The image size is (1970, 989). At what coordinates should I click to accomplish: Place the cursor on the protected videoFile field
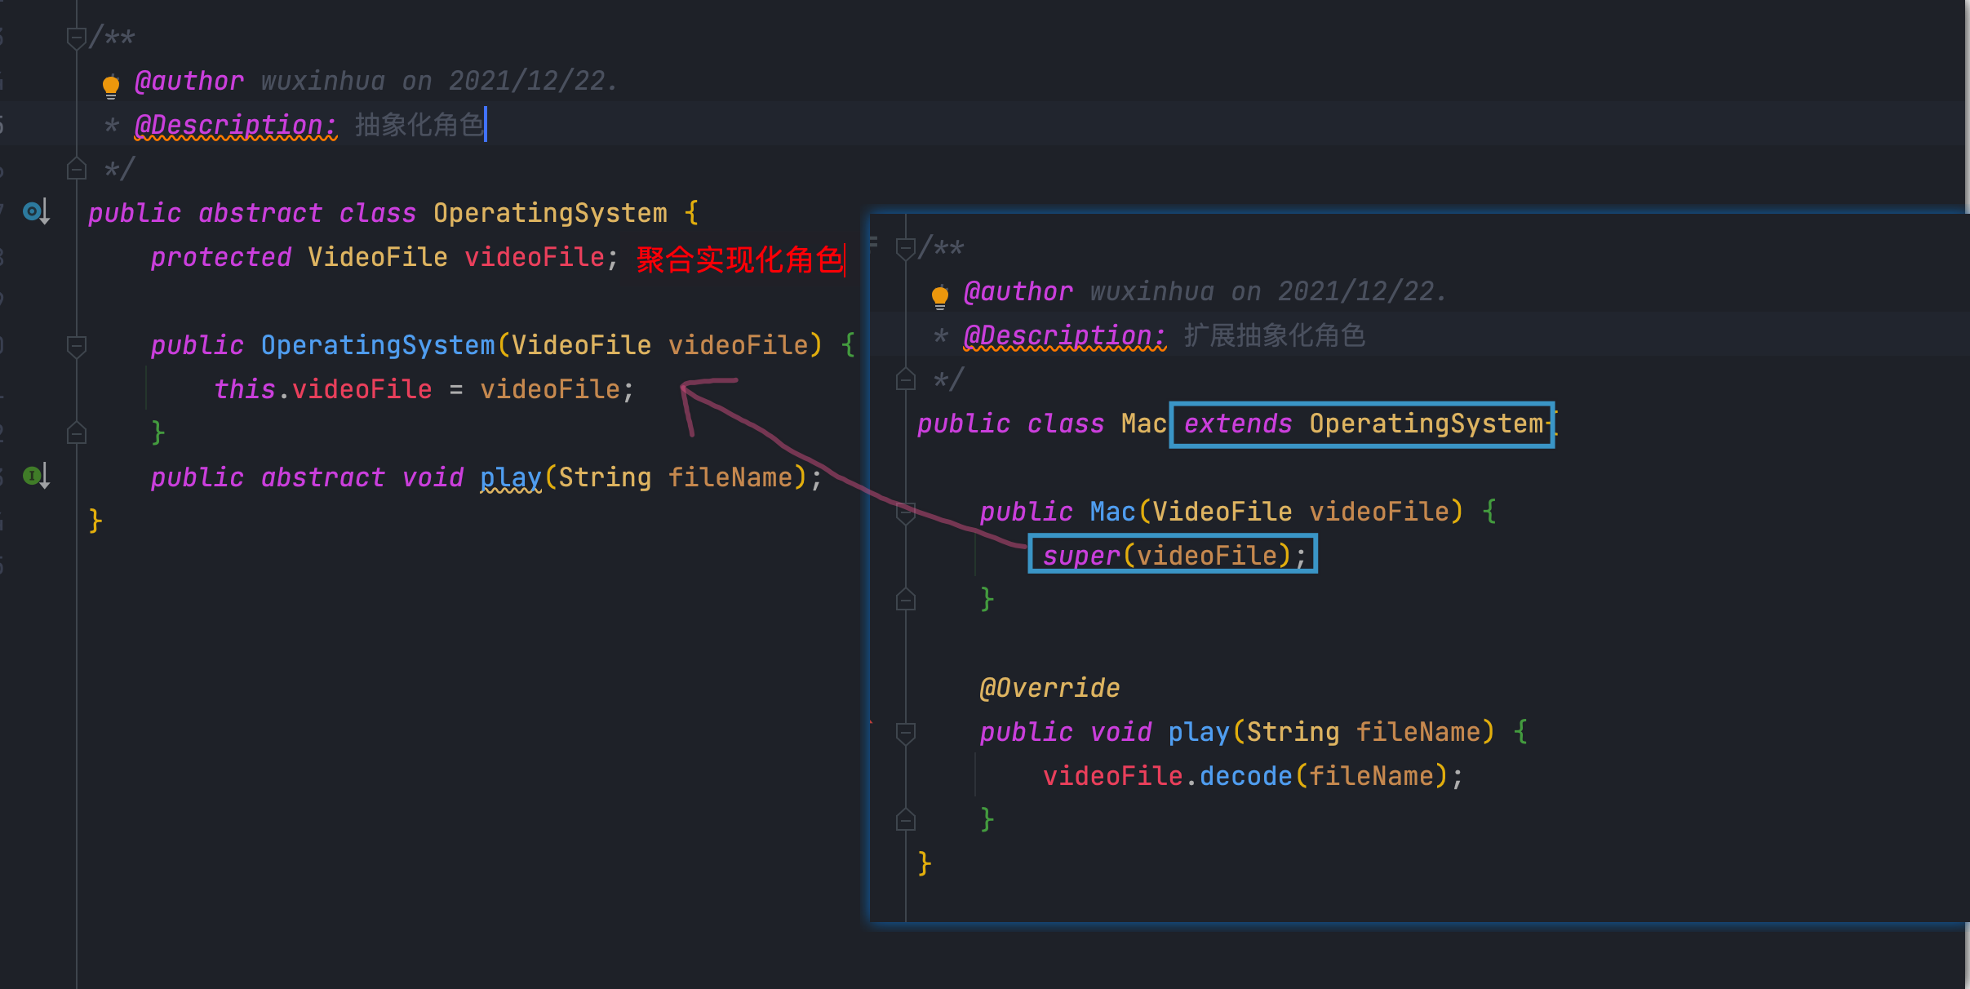coord(534,257)
